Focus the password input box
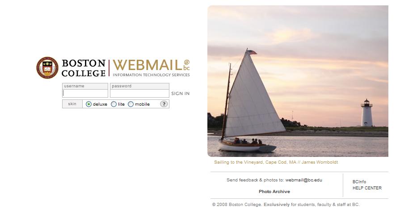 (139, 94)
